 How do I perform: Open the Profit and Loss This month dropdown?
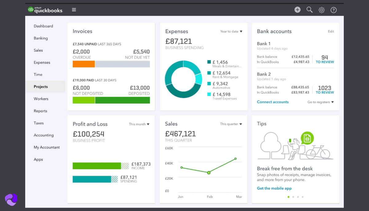[x=139, y=124]
